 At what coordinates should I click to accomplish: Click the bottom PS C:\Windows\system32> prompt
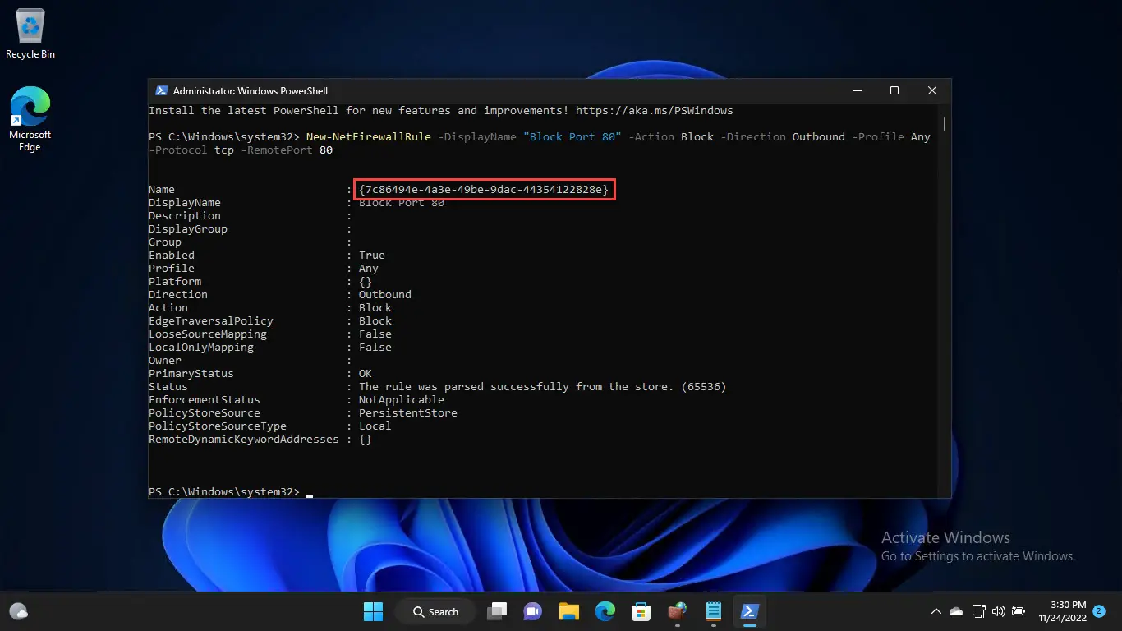(x=224, y=491)
